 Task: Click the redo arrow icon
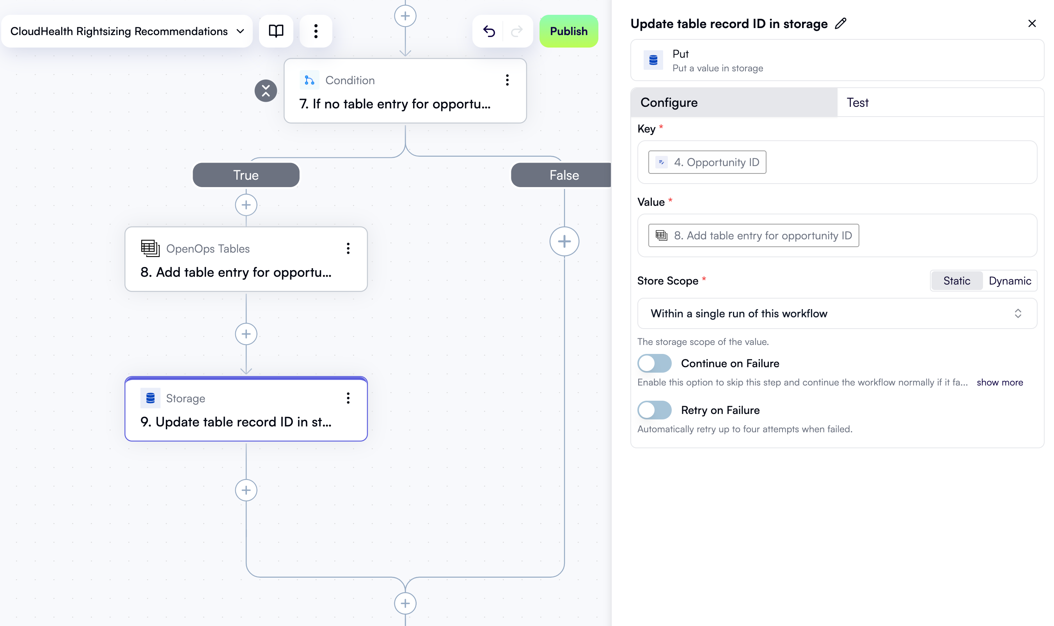point(516,31)
